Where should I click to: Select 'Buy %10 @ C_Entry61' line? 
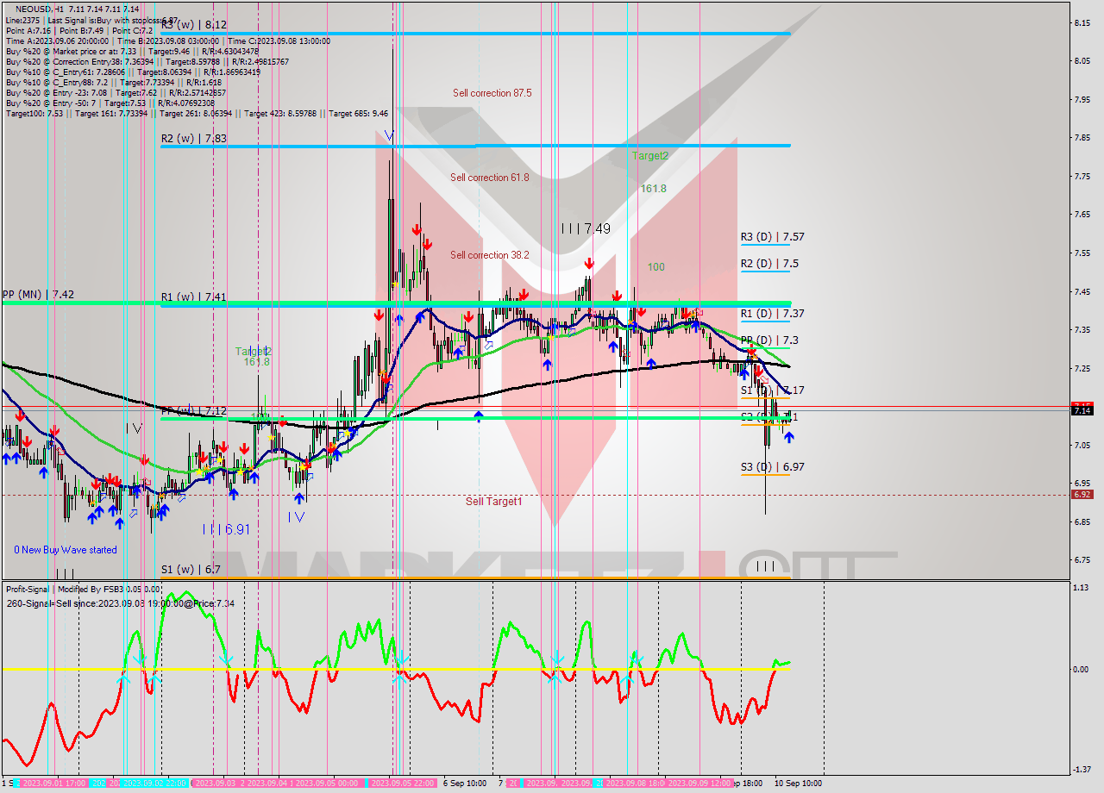pyautogui.click(x=133, y=72)
